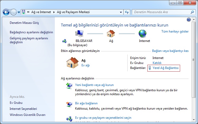
Task: Click the refresh button beside address bar
Action: tap(127, 12)
